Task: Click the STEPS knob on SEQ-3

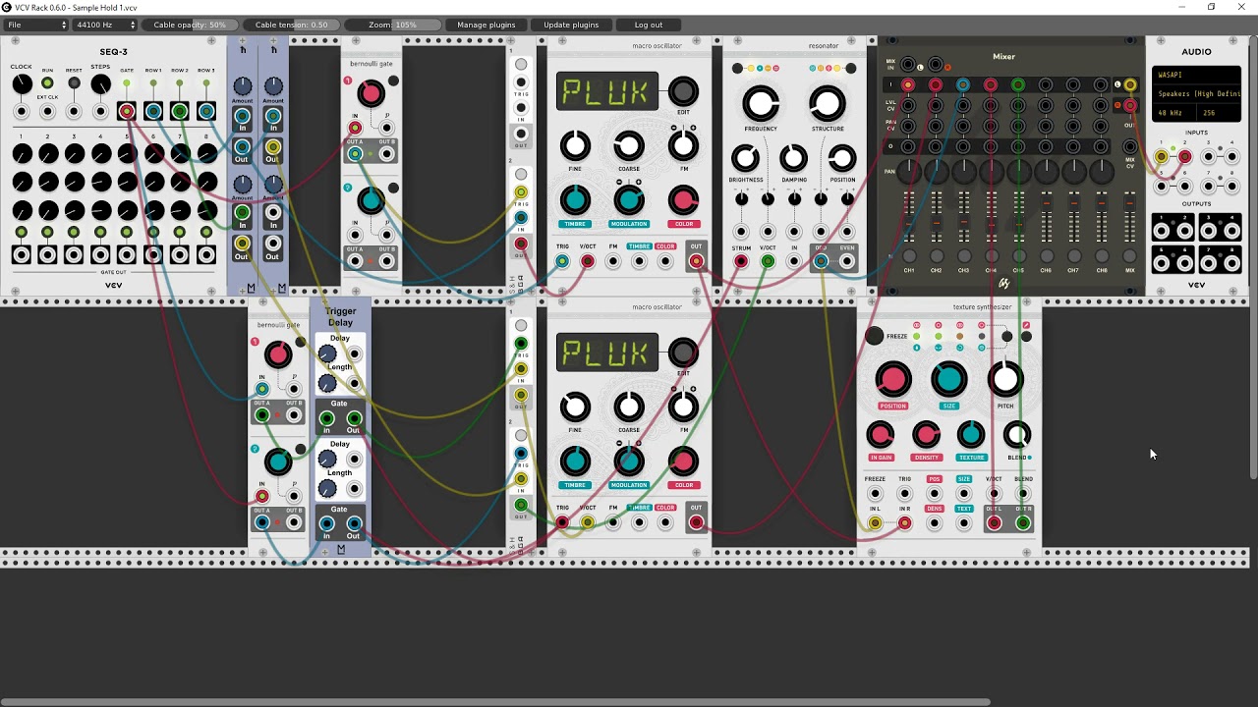Action: pos(100,85)
